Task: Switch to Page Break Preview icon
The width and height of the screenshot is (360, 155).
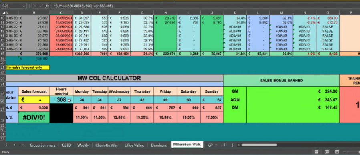Action: pyautogui.click(x=337, y=152)
